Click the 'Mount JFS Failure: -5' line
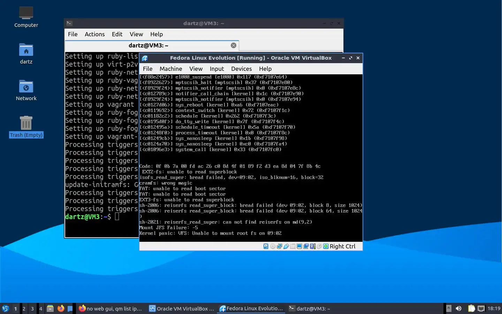This screenshot has height=314, width=502. point(168,227)
